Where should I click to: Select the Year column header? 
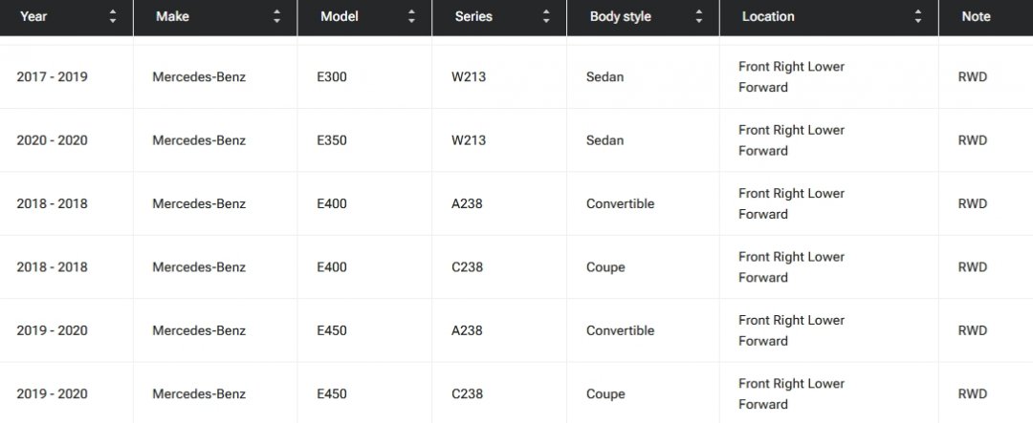tap(33, 16)
